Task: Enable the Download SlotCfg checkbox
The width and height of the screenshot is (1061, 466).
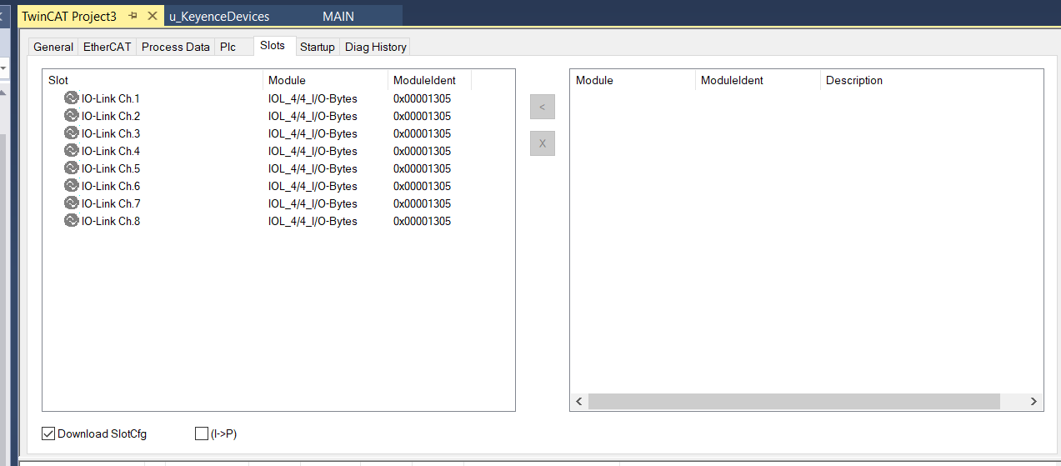Action: pyautogui.click(x=48, y=433)
